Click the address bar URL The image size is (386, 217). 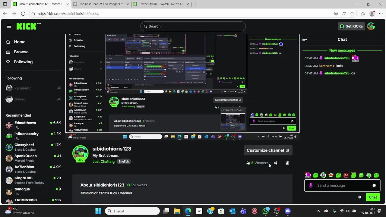click(68, 14)
